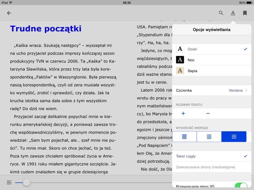Click the beige Sepia theme A swatch

(180, 71)
